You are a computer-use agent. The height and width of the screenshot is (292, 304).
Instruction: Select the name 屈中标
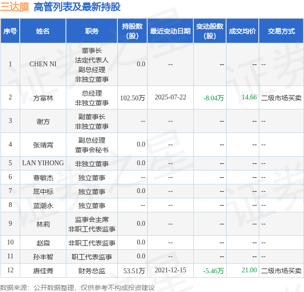[x=43, y=192]
